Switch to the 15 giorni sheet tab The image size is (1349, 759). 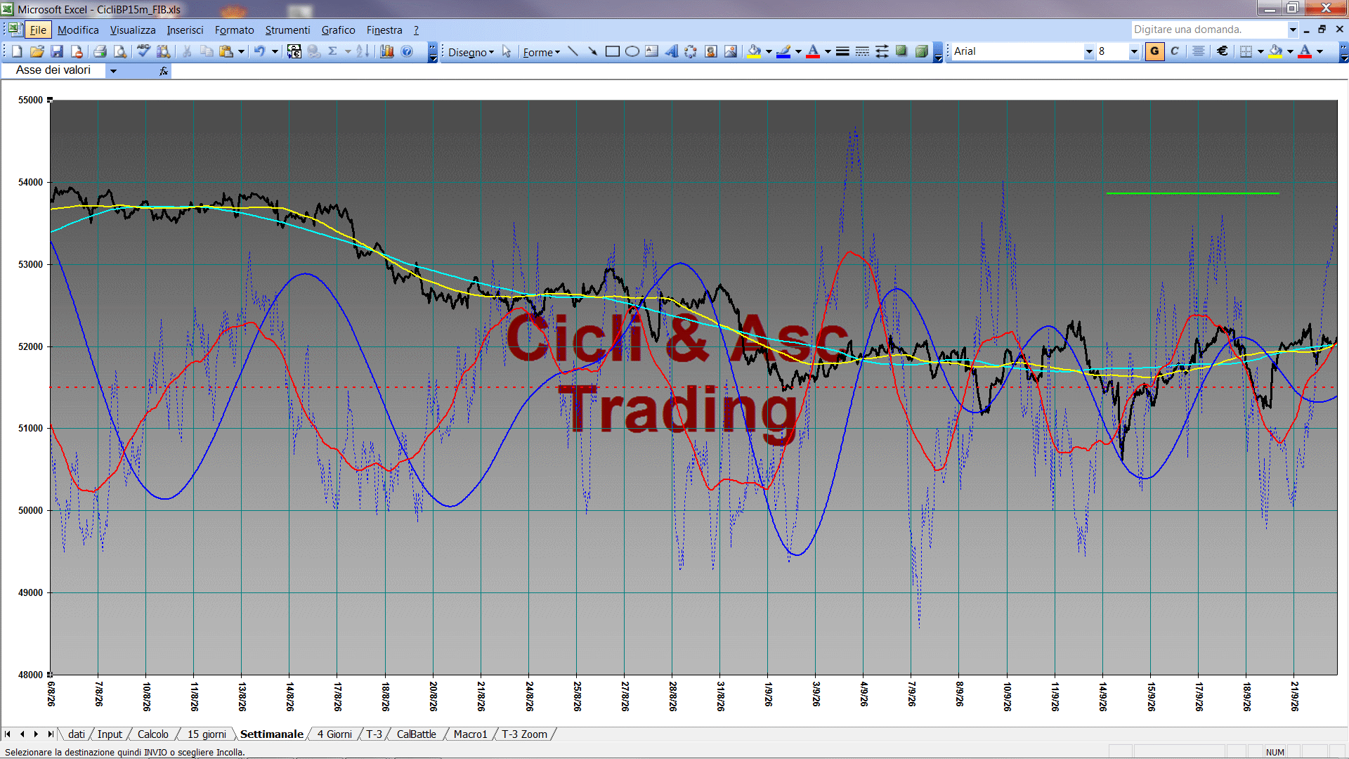coord(207,734)
